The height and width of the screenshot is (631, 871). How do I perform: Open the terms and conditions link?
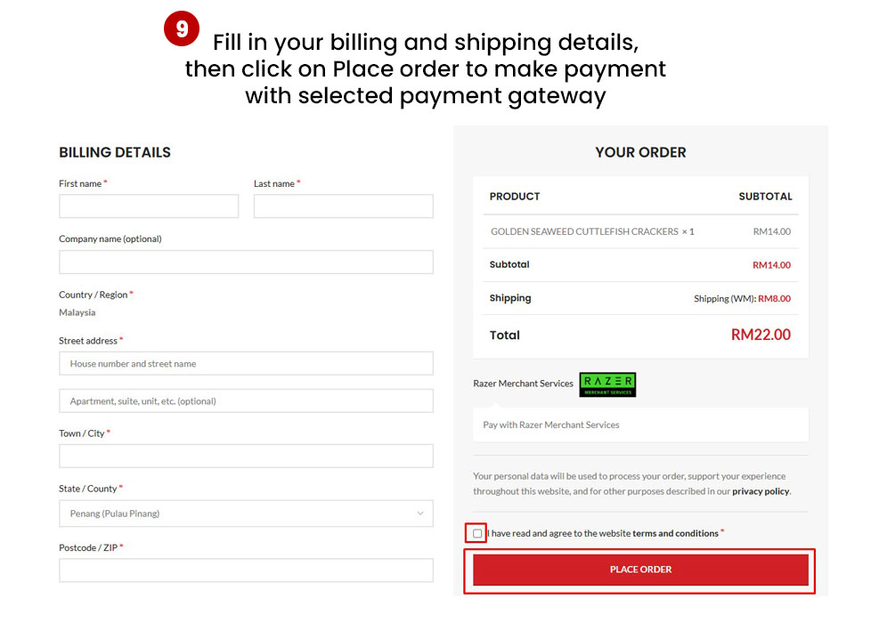(x=675, y=533)
